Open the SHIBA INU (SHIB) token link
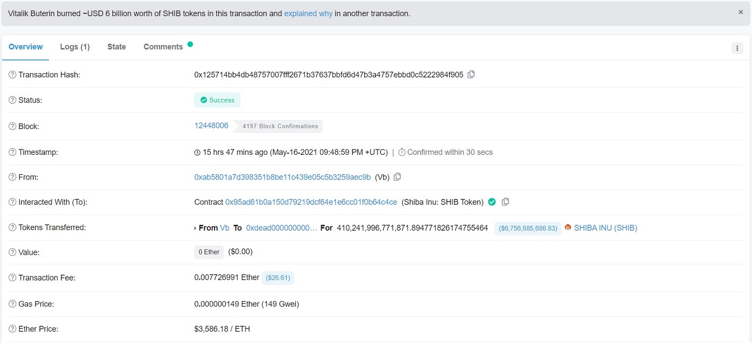The image size is (752, 343). (x=605, y=228)
